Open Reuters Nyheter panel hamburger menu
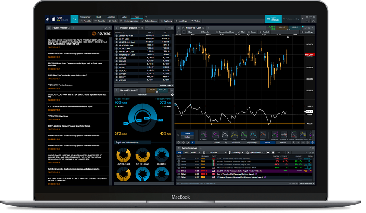 click(49, 28)
